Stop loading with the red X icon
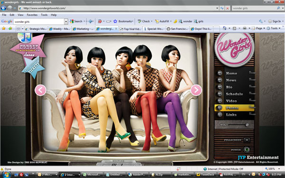This screenshot has width=285, height=178. (x=228, y=8)
